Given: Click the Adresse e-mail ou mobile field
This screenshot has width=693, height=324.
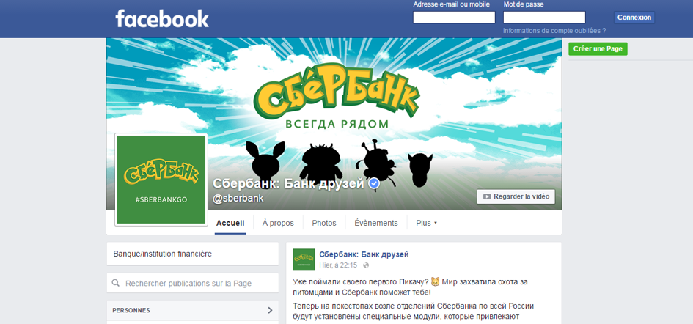Looking at the screenshot, I should tap(454, 18).
